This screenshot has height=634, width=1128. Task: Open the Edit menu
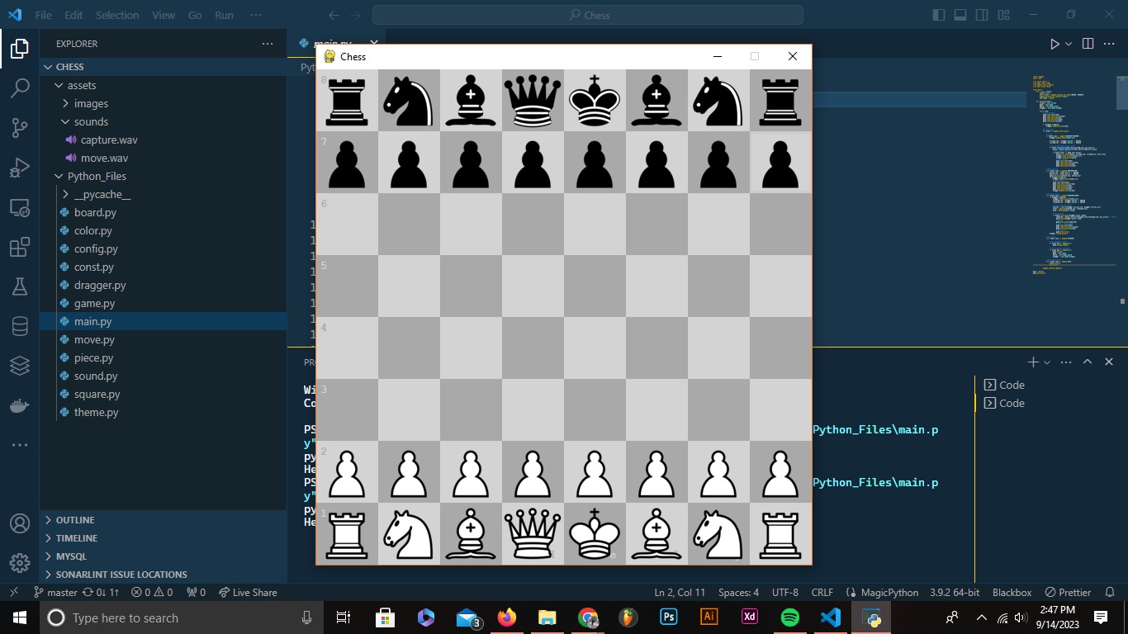pyautogui.click(x=73, y=15)
